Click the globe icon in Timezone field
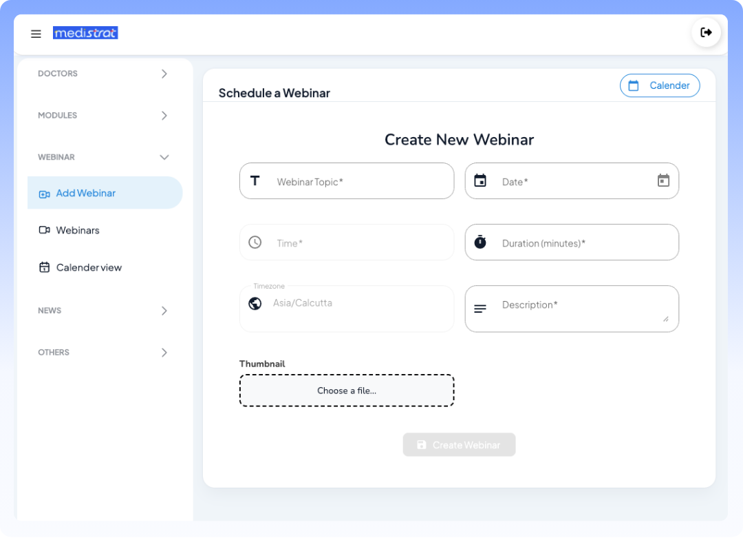This screenshot has width=743, height=551. click(255, 304)
